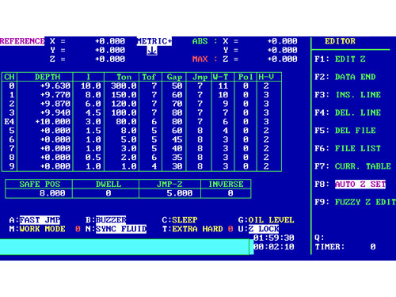Select Ton value 120.0

click(x=124, y=104)
